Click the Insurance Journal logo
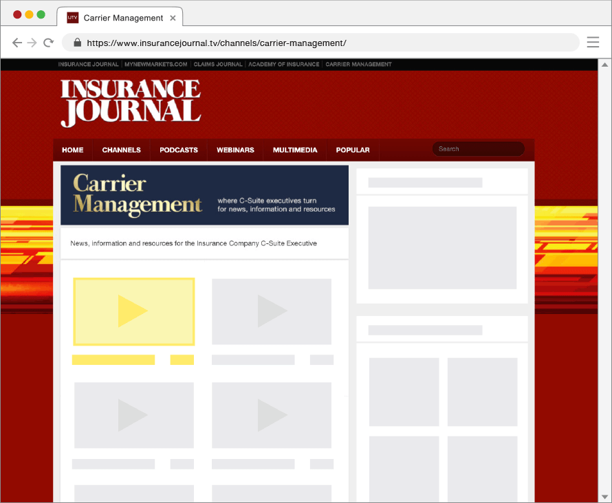Viewport: 612px width, 503px height. [x=131, y=103]
